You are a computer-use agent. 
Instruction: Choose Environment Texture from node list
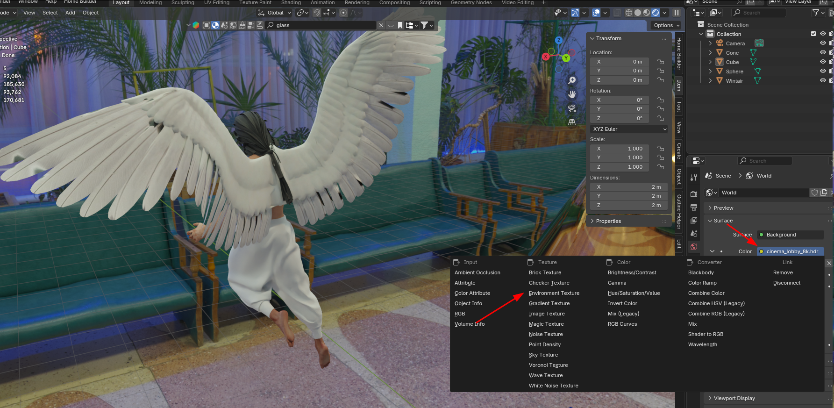[x=554, y=293]
